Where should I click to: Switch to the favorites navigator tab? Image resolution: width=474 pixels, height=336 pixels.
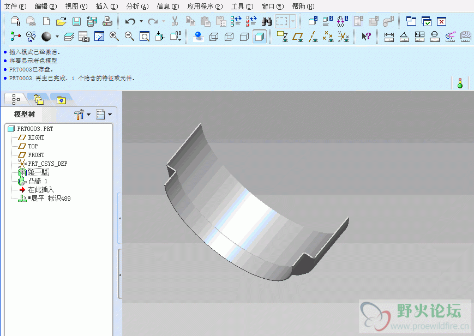61,100
